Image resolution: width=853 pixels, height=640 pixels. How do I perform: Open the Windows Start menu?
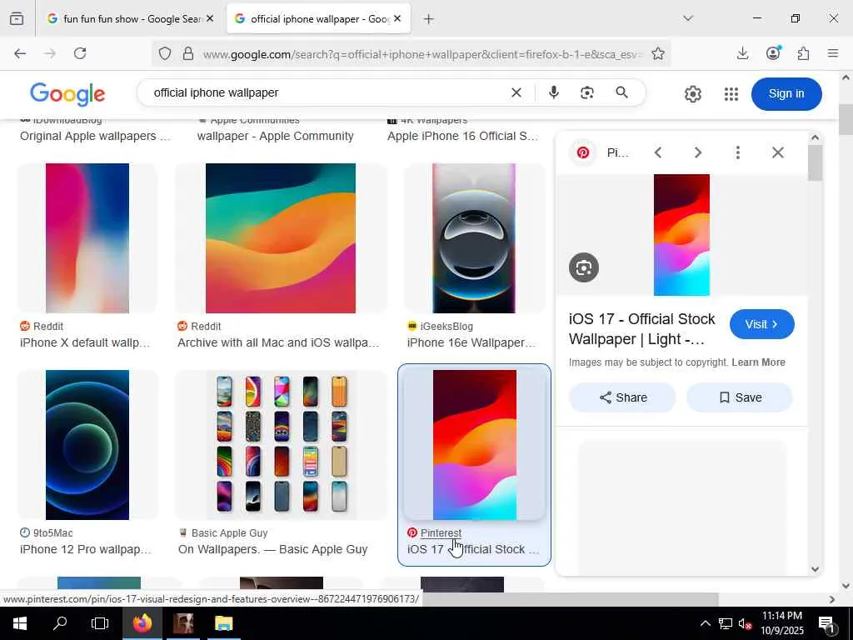tap(20, 623)
